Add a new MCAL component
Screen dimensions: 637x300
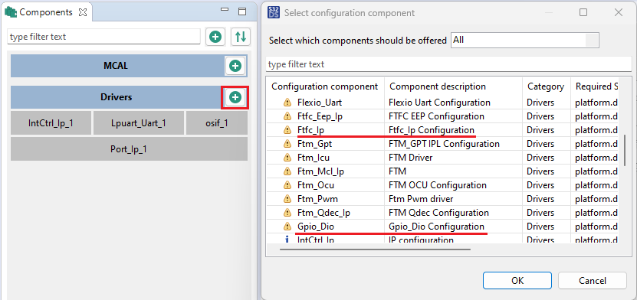(235, 66)
